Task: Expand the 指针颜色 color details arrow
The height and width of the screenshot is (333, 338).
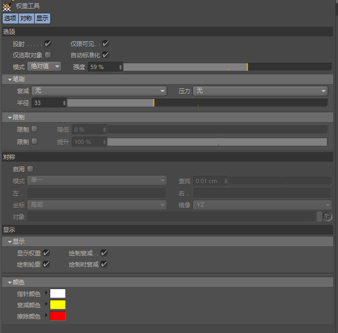Action: tap(46, 293)
